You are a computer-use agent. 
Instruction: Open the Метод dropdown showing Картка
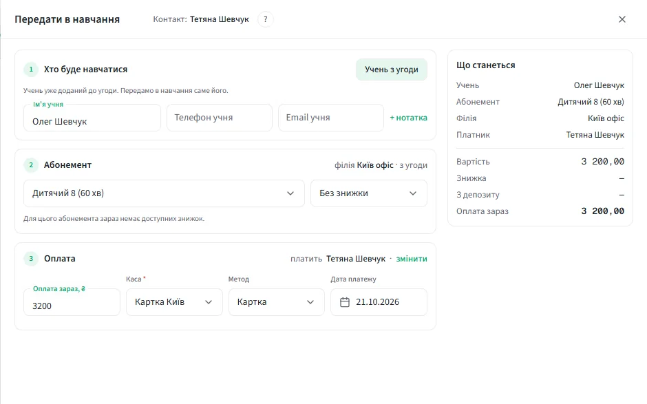click(x=277, y=302)
